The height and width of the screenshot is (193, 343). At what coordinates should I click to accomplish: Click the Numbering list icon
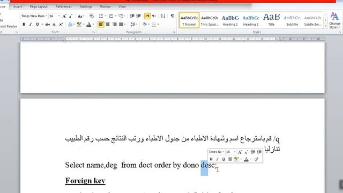point(111,16)
